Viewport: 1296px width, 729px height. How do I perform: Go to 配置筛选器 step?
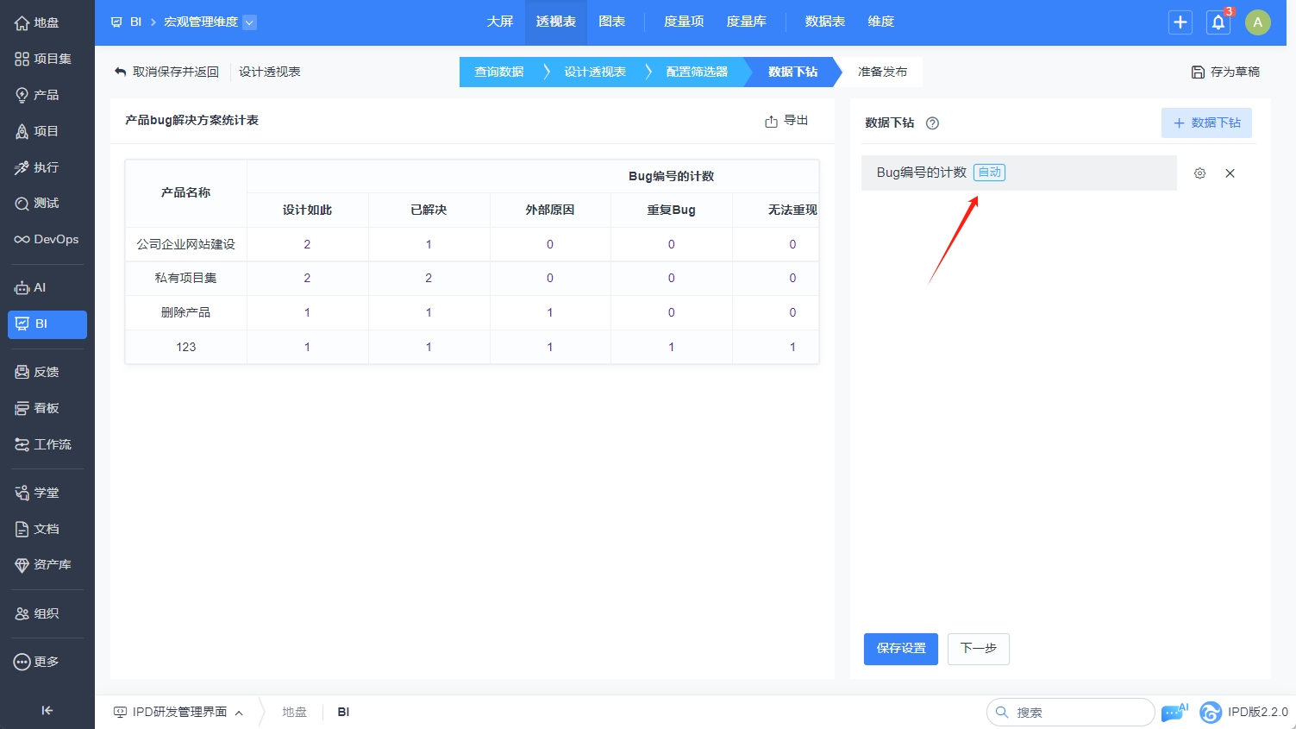coord(697,72)
